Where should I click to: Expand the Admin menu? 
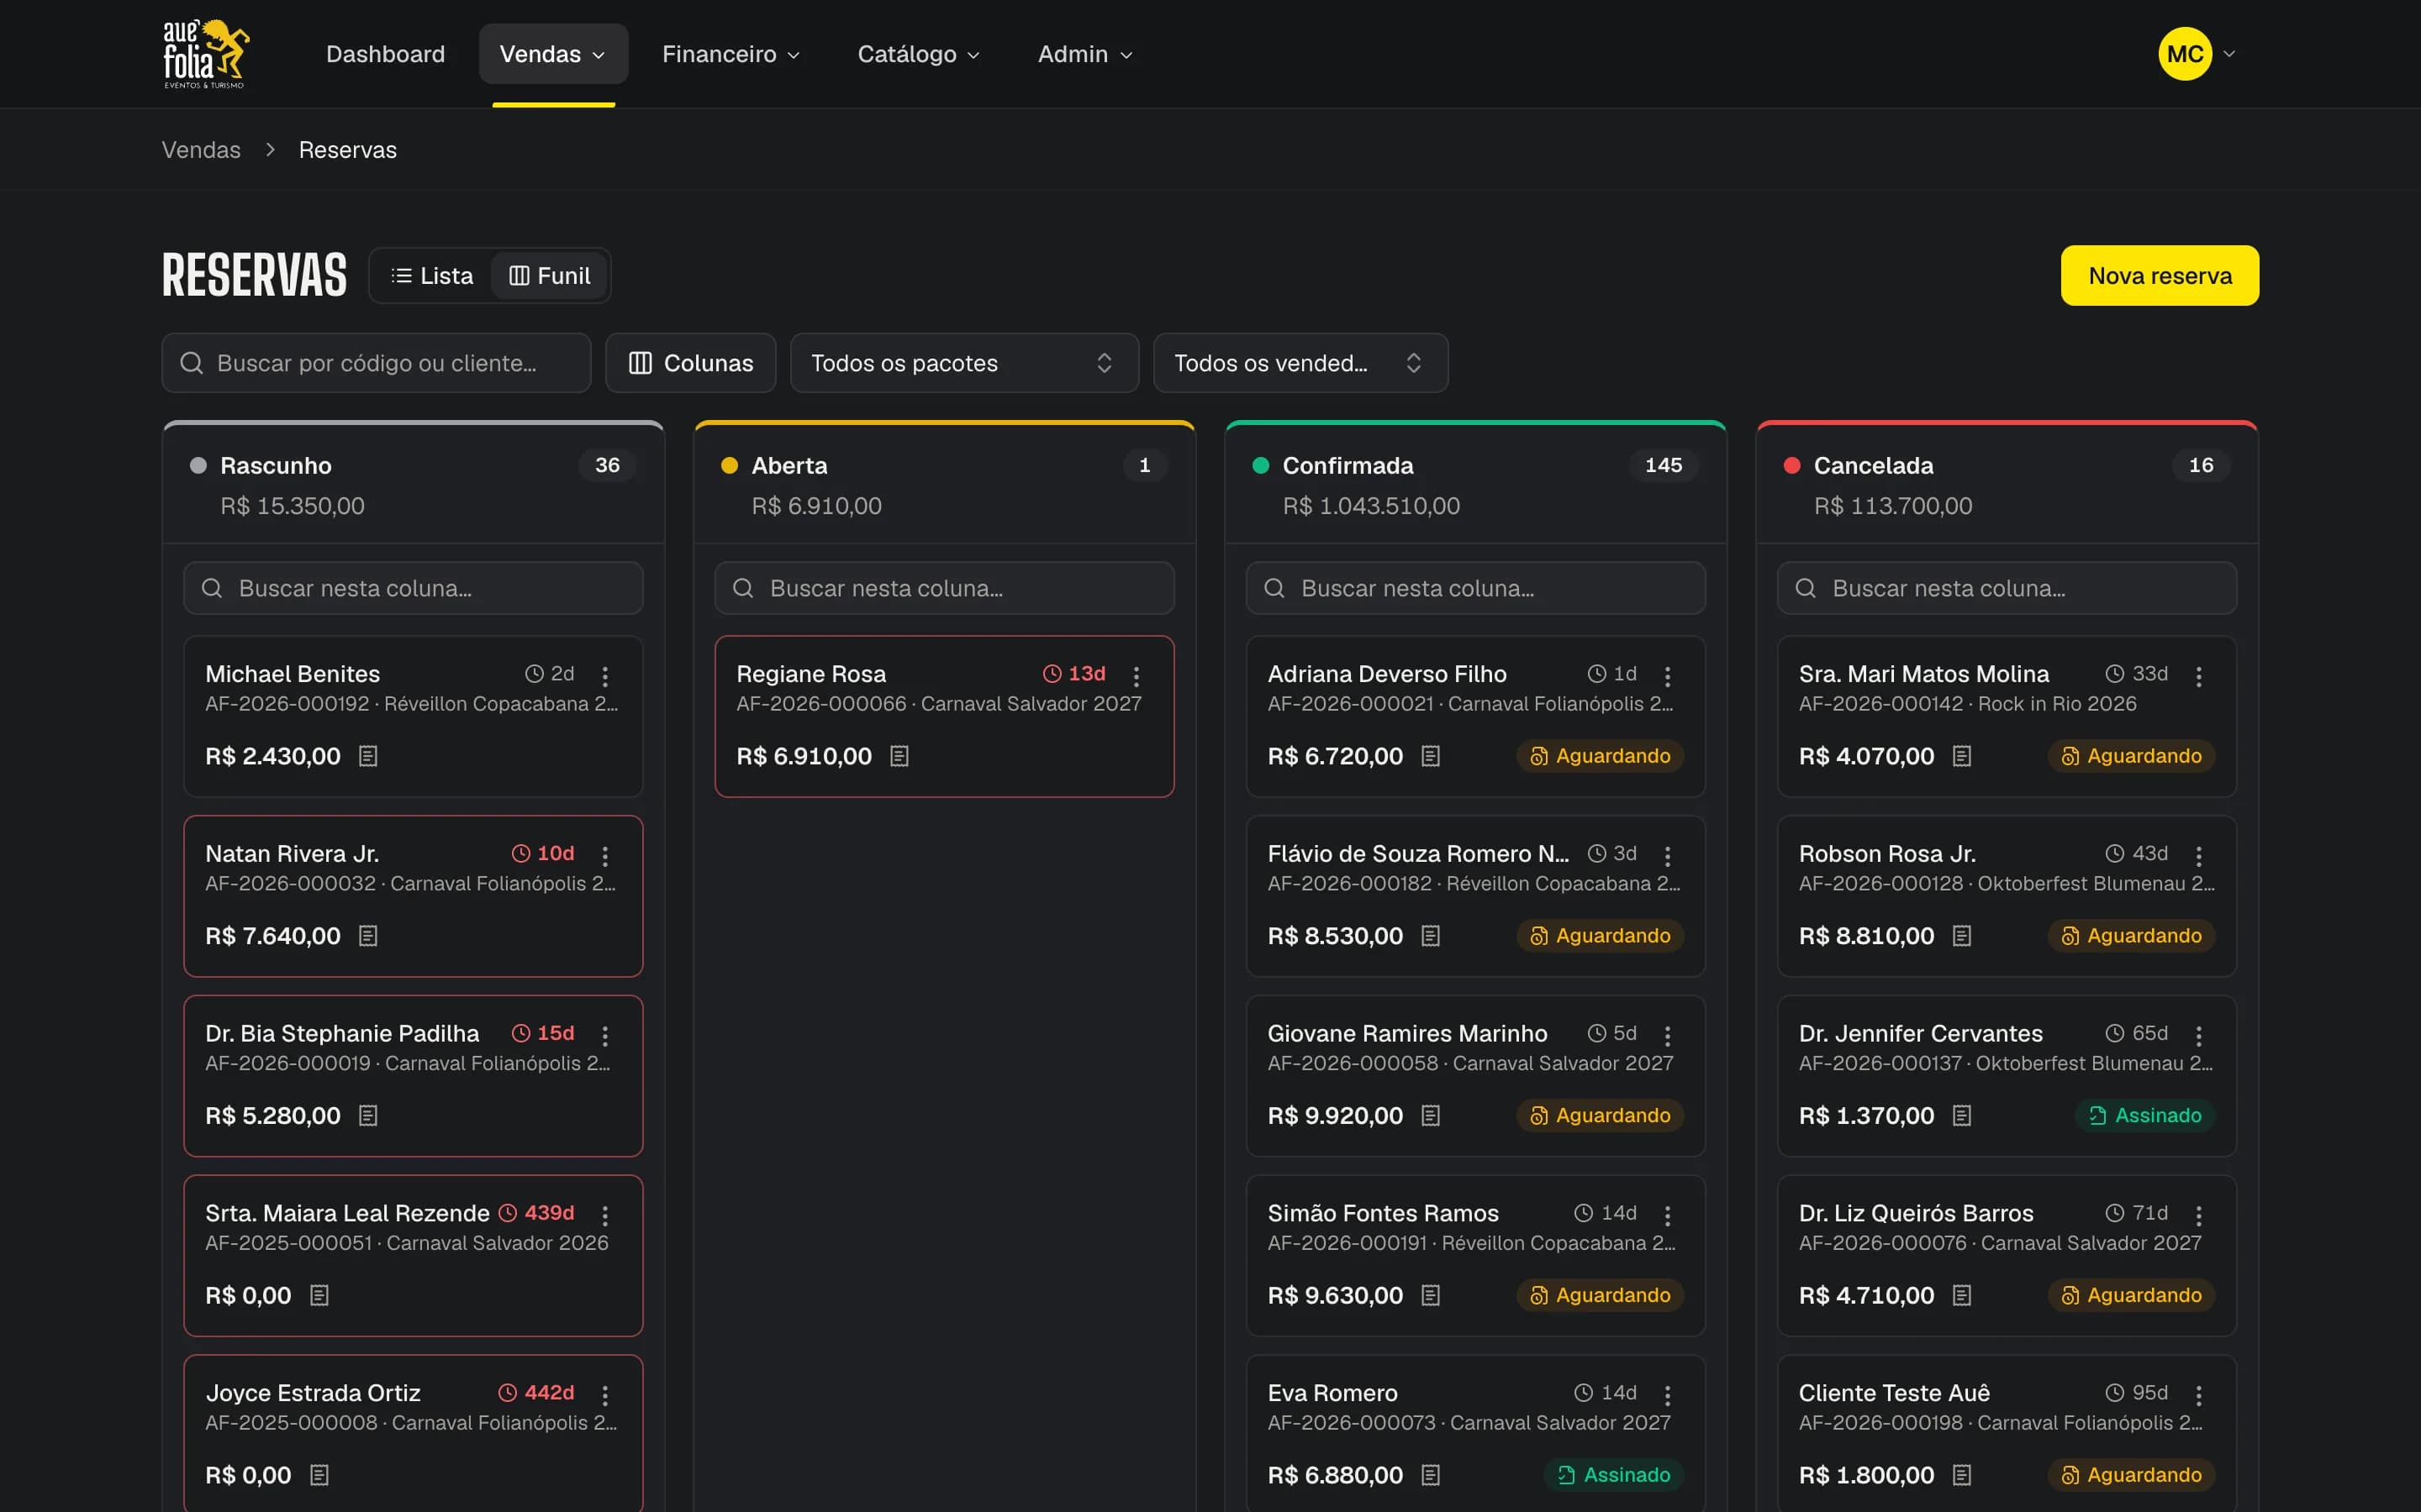[1085, 54]
